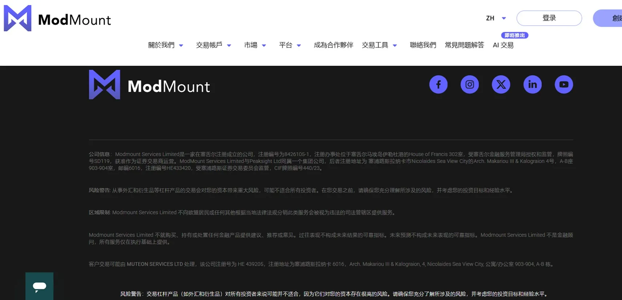Expand the 關於我們 menu arrow
The height and width of the screenshot is (300, 622).
[181, 45]
